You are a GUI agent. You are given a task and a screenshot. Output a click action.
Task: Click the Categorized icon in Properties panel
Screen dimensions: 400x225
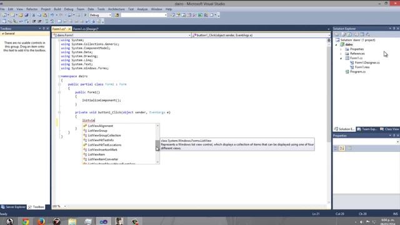336,148
